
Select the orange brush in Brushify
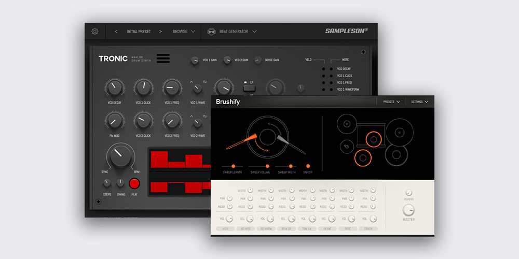242,142
